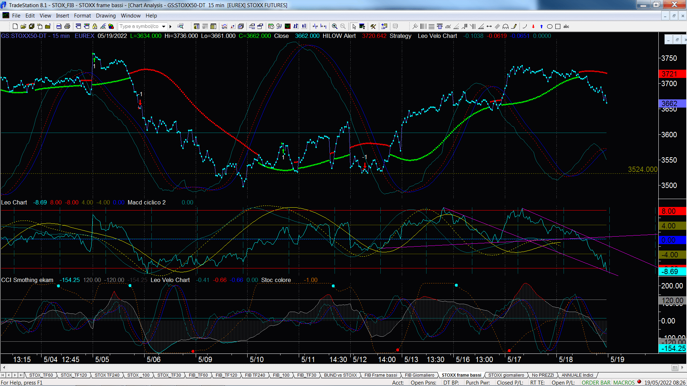Switch to the STOXX giornaliero tab
687x386 pixels.
coord(506,375)
